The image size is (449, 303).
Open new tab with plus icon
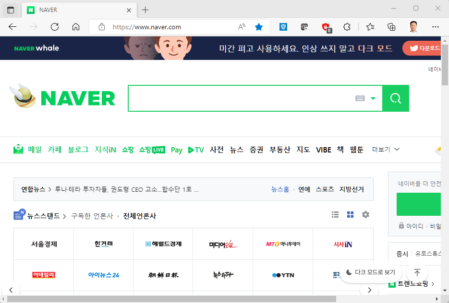pos(145,10)
